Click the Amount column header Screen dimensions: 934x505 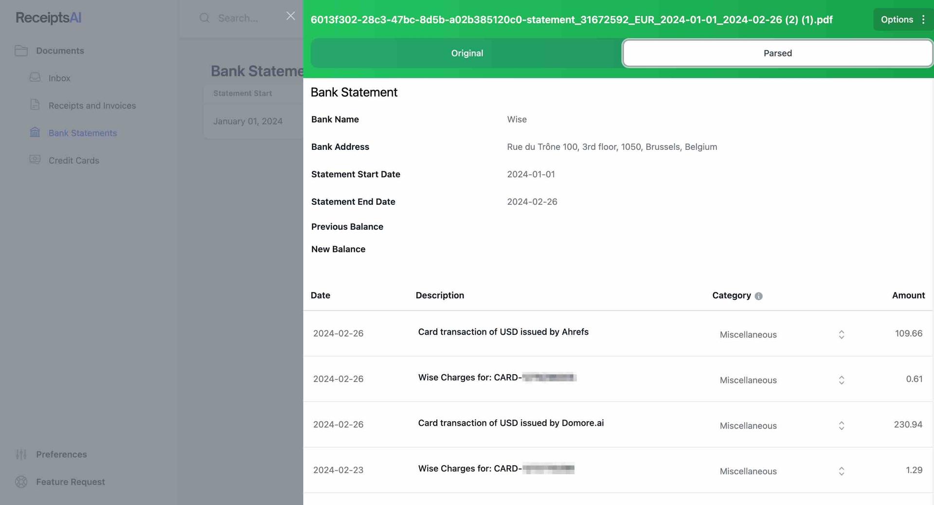click(x=908, y=295)
